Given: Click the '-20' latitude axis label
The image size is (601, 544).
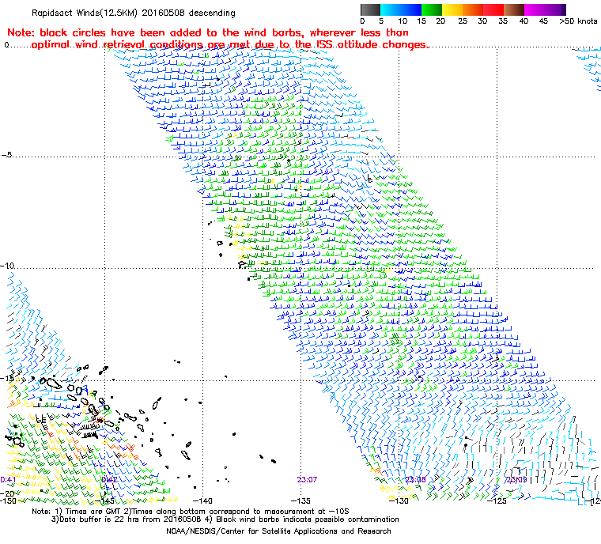Looking at the screenshot, I should [x=7, y=493].
